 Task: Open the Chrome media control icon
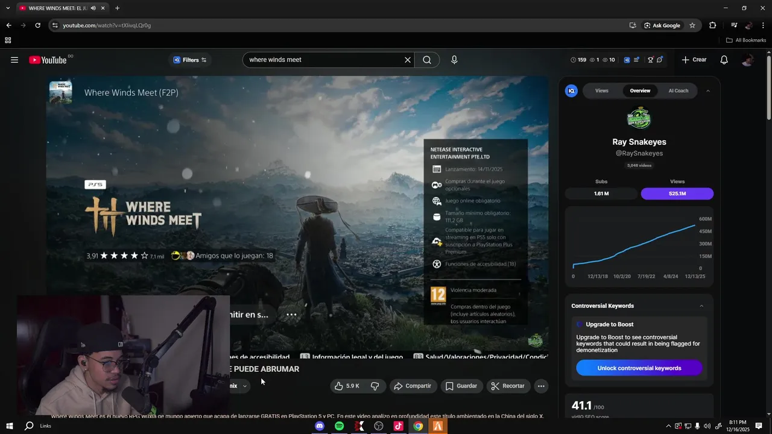point(734,25)
